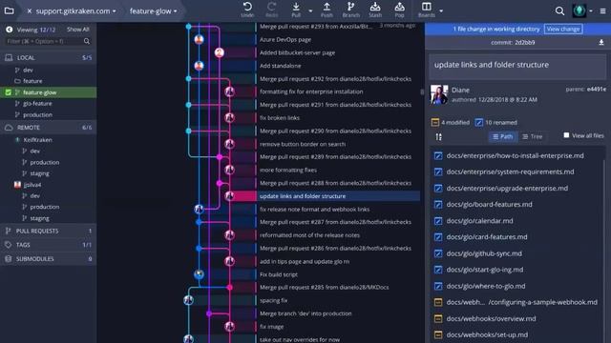Click the commit graph scrollbar handle
This screenshot has width=611, height=343.
click(x=422, y=91)
